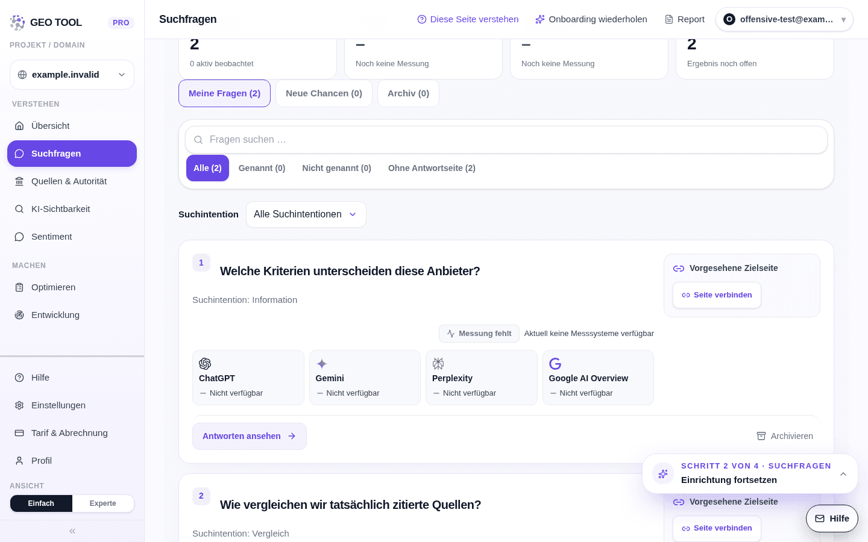Viewport: 868px width, 542px height.
Task: Click the Google AI Overview card
Action: 598,378
